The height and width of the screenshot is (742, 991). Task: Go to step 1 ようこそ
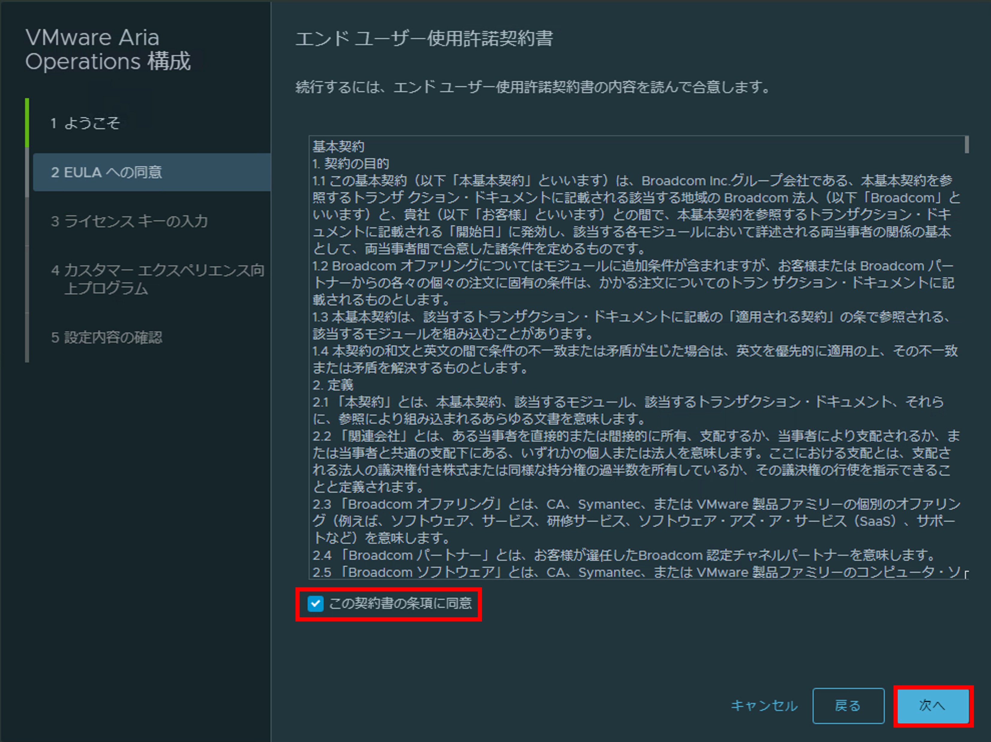tap(85, 123)
